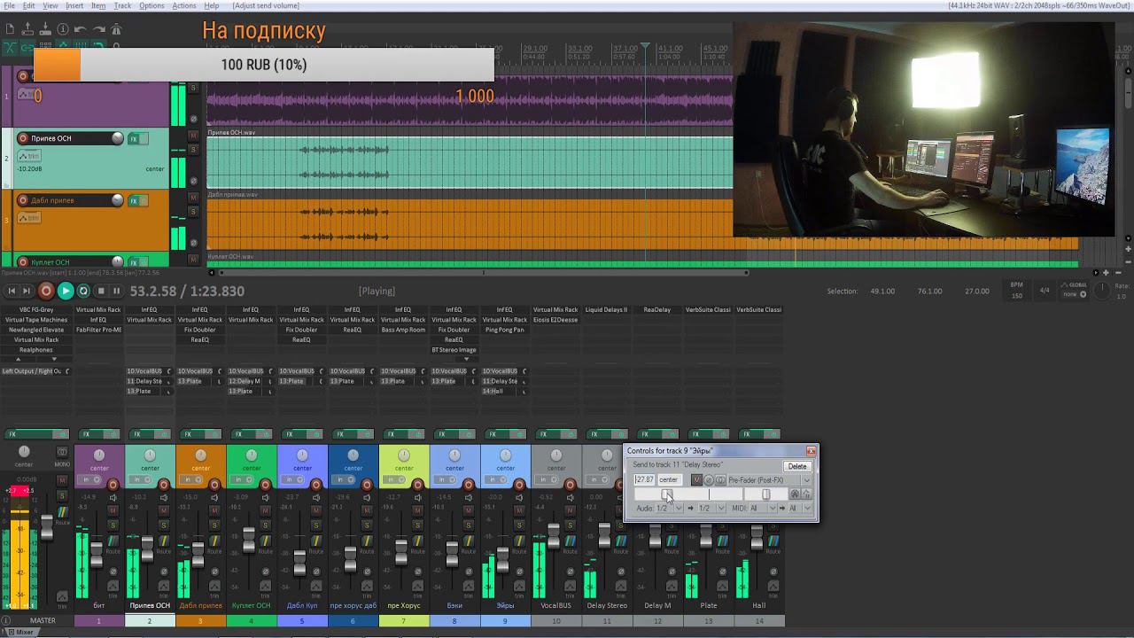Click the send volume value field

[644, 479]
